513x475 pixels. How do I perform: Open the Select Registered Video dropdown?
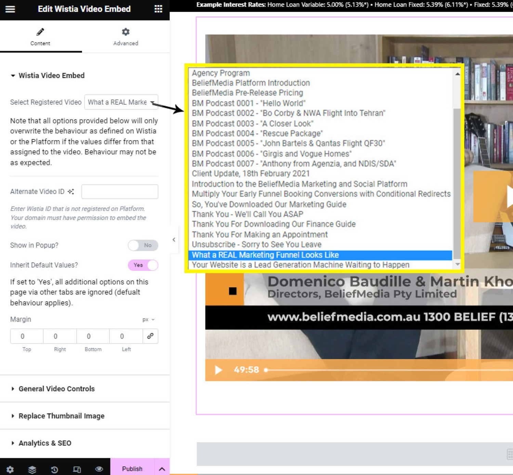pyautogui.click(x=121, y=102)
